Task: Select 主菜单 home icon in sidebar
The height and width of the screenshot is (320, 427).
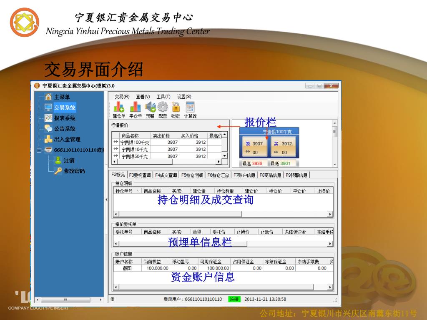Action: [x=48, y=97]
